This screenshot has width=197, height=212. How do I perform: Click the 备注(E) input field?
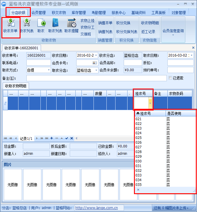tap(96, 78)
